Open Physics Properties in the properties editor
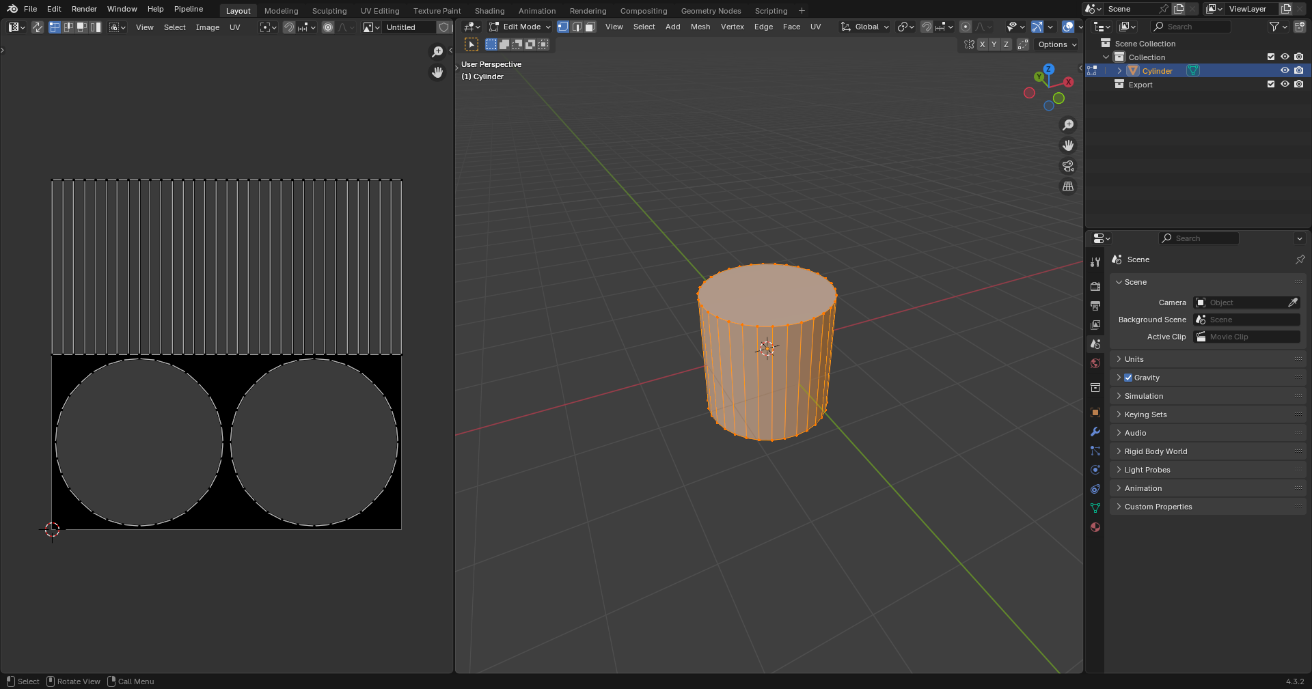Image resolution: width=1312 pixels, height=689 pixels. tap(1095, 470)
